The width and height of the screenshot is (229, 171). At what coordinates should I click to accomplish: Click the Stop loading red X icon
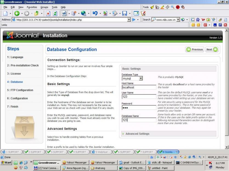(x=48, y=14)
